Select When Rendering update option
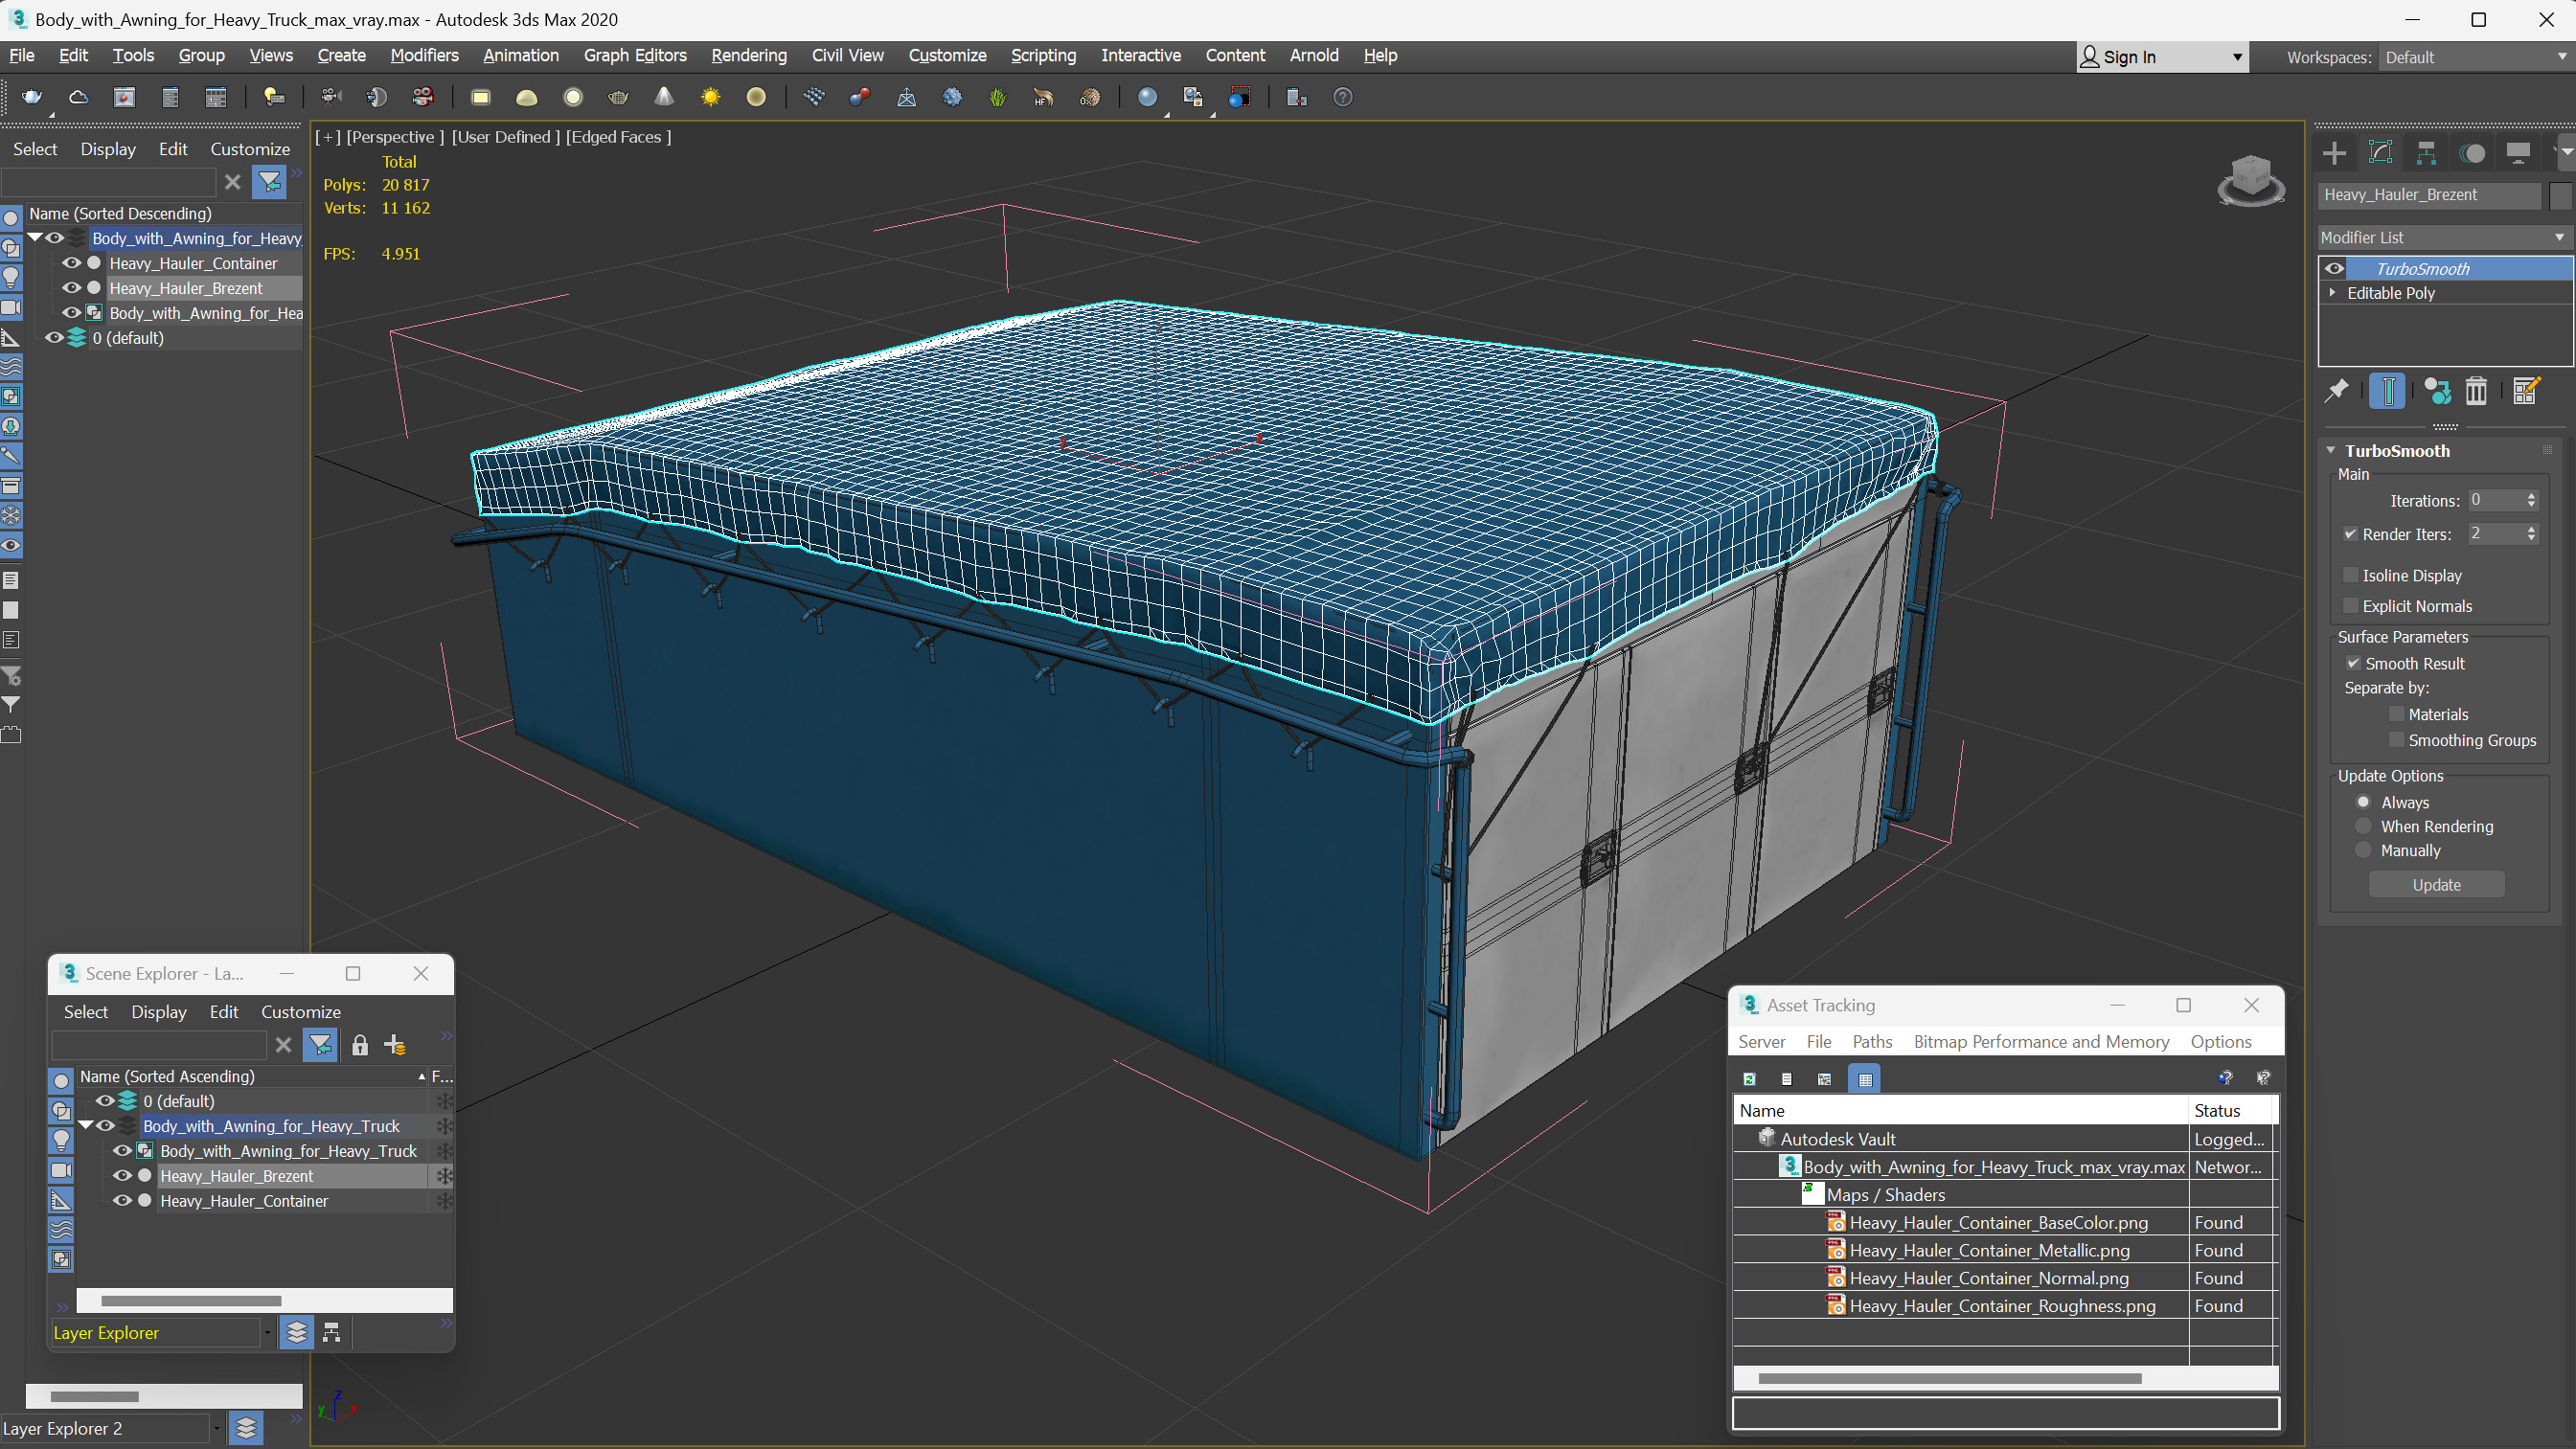Image resolution: width=2576 pixels, height=1449 pixels. (2363, 826)
